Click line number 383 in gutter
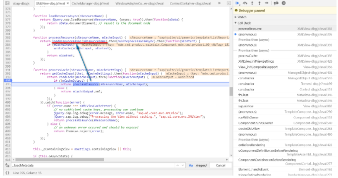The width and height of the screenshot is (338, 178). [8, 41]
